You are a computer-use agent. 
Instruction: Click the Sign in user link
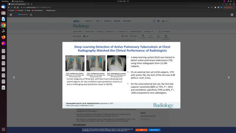165,21
